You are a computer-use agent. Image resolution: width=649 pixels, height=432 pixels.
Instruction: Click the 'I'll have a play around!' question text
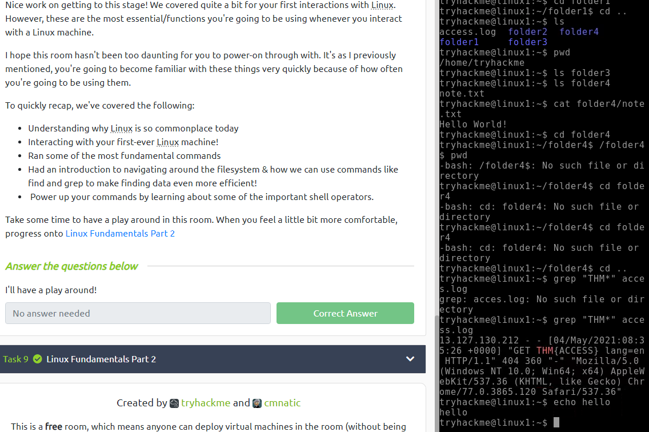(x=51, y=290)
